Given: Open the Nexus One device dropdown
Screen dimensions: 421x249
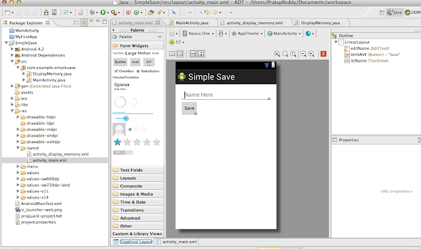Looking at the screenshot, I should (x=198, y=34).
